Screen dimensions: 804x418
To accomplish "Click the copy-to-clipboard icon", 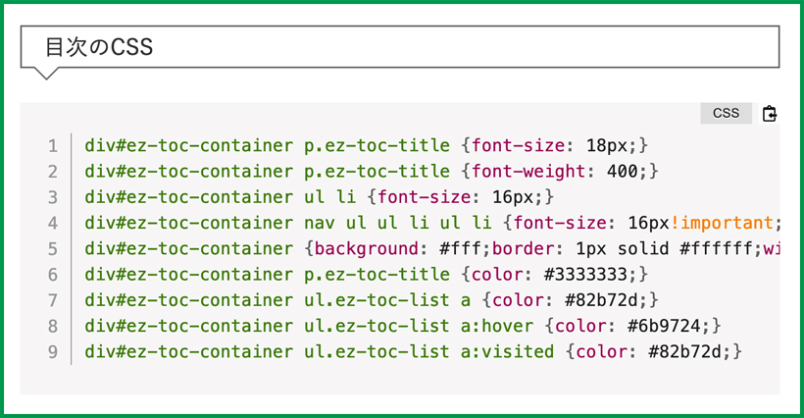I will pyautogui.click(x=770, y=114).
